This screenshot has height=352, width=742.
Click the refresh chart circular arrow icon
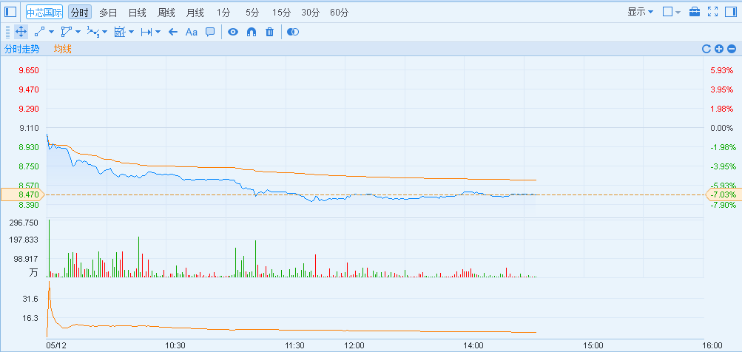[706, 49]
